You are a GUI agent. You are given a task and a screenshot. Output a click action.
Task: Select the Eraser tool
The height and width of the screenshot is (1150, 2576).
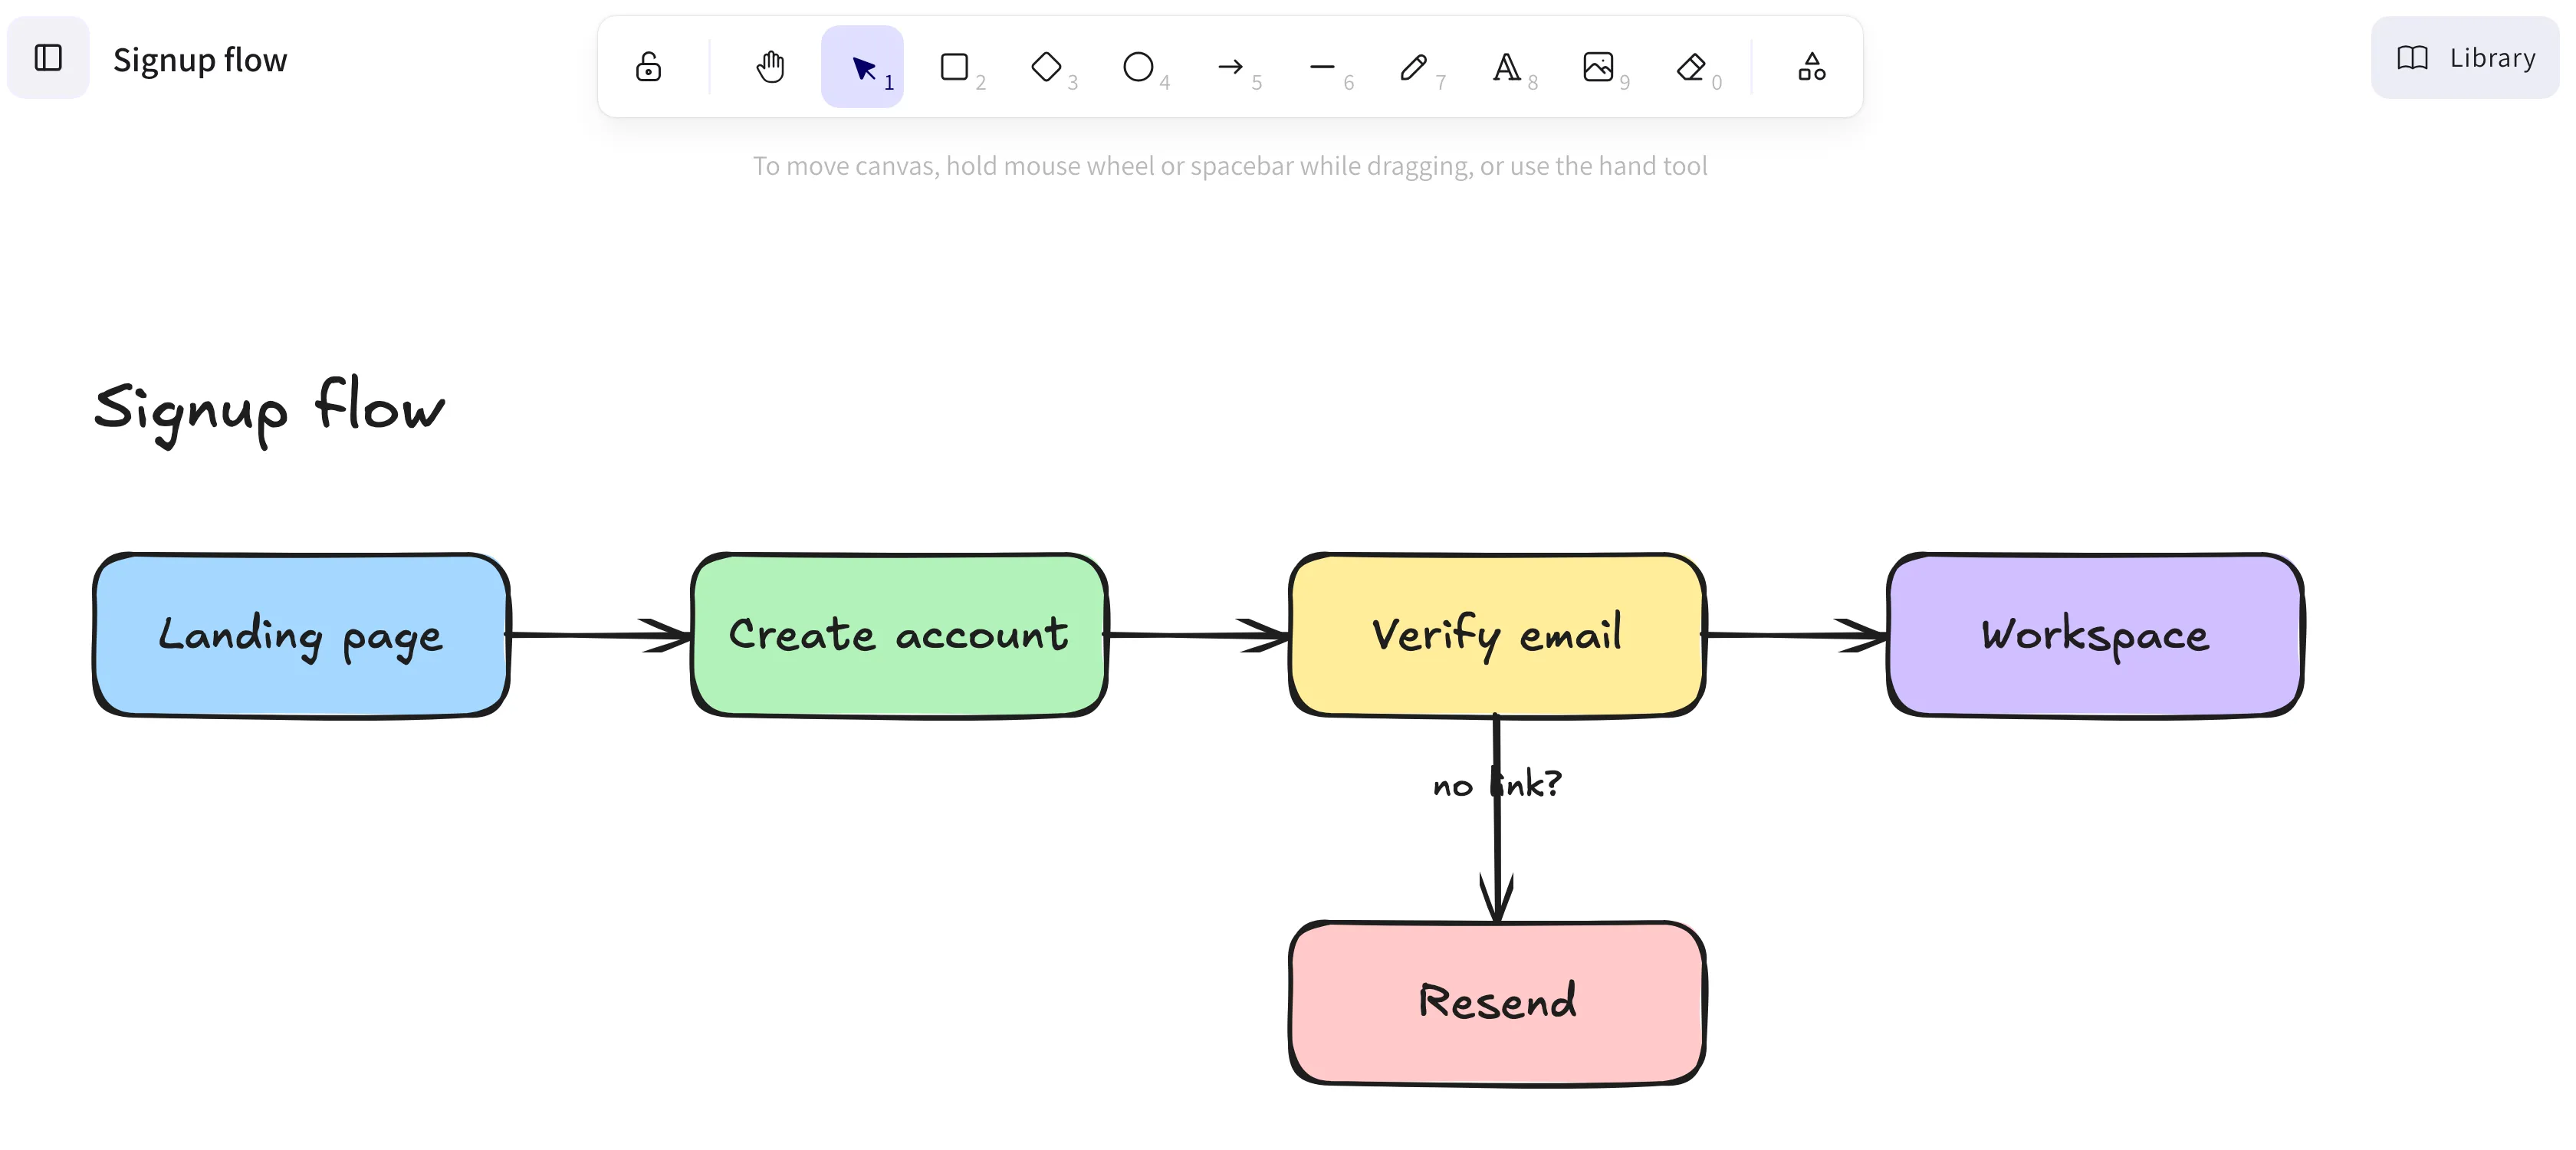[x=1690, y=67]
